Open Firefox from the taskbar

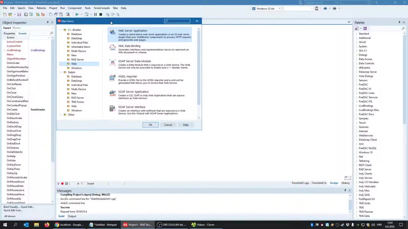pos(47,225)
